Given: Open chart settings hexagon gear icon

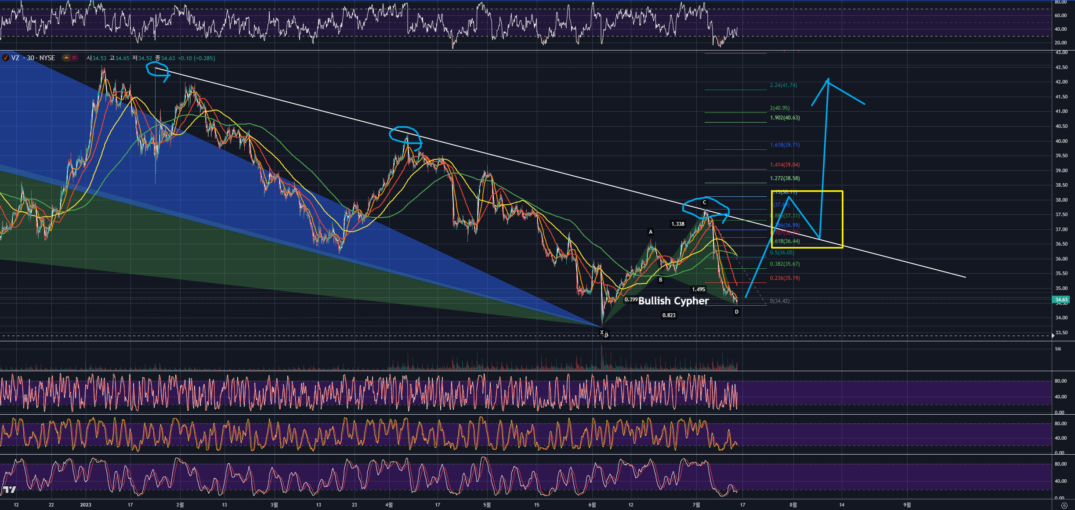Looking at the screenshot, I should point(1064,506).
